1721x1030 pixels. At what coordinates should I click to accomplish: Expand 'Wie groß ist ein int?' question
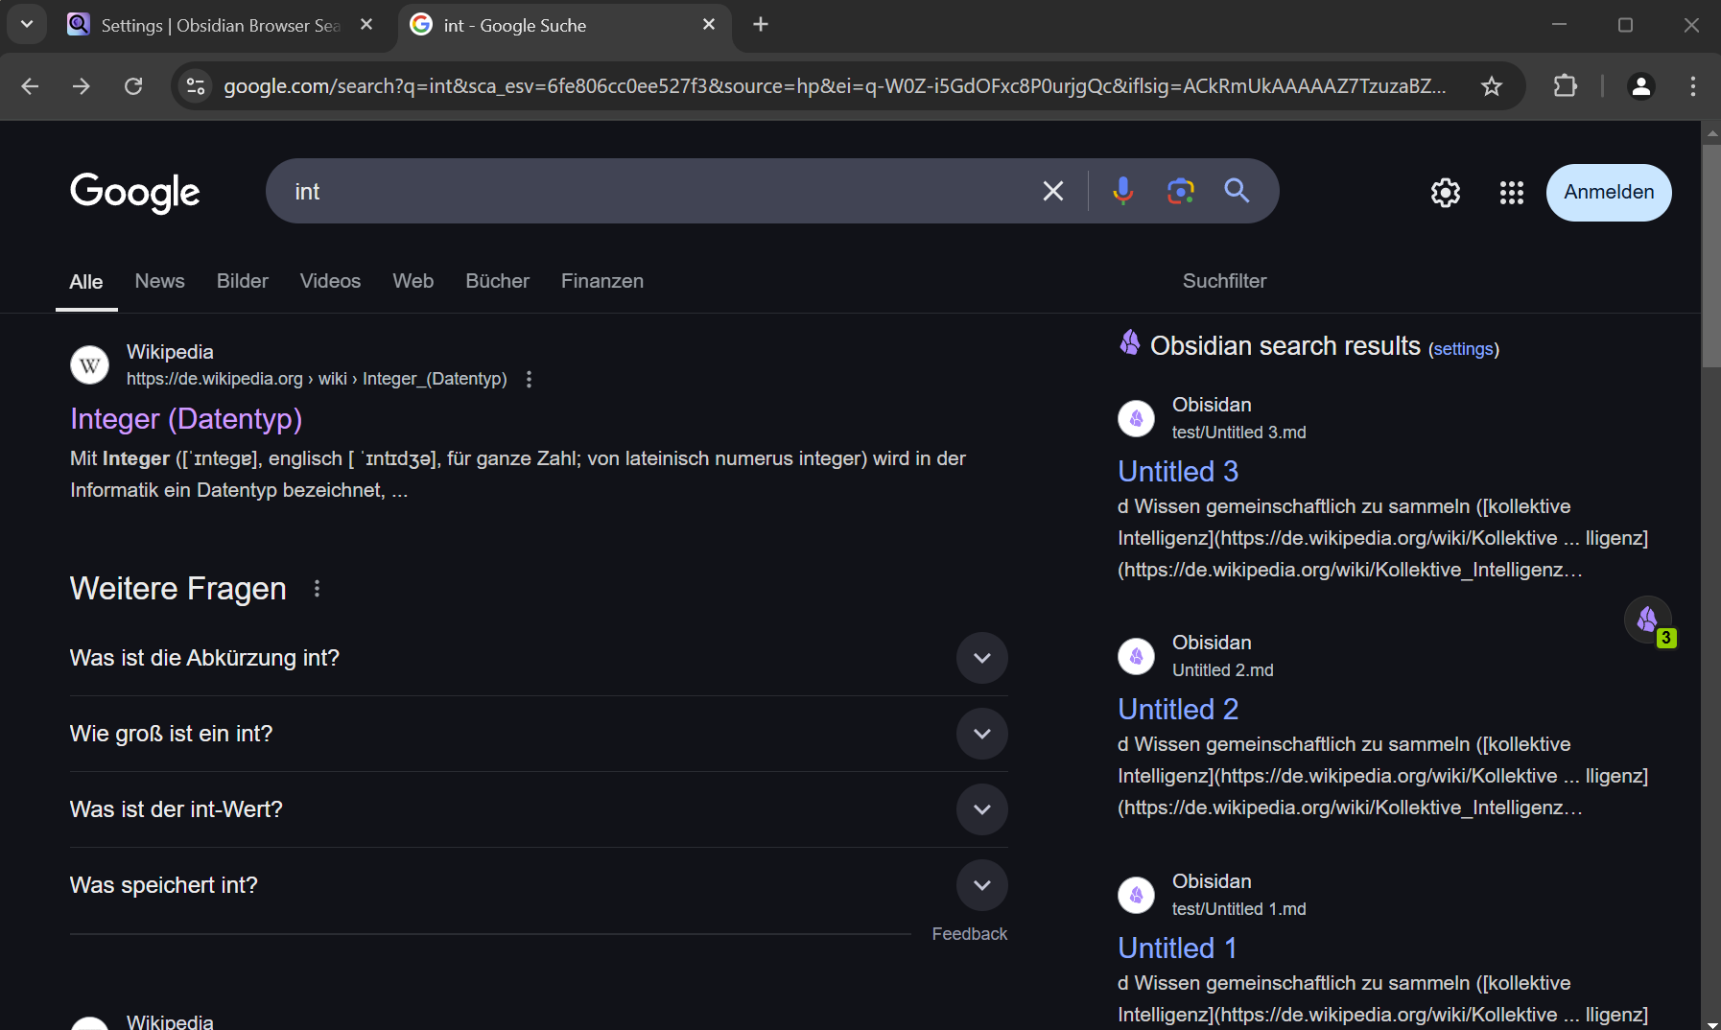point(981,734)
